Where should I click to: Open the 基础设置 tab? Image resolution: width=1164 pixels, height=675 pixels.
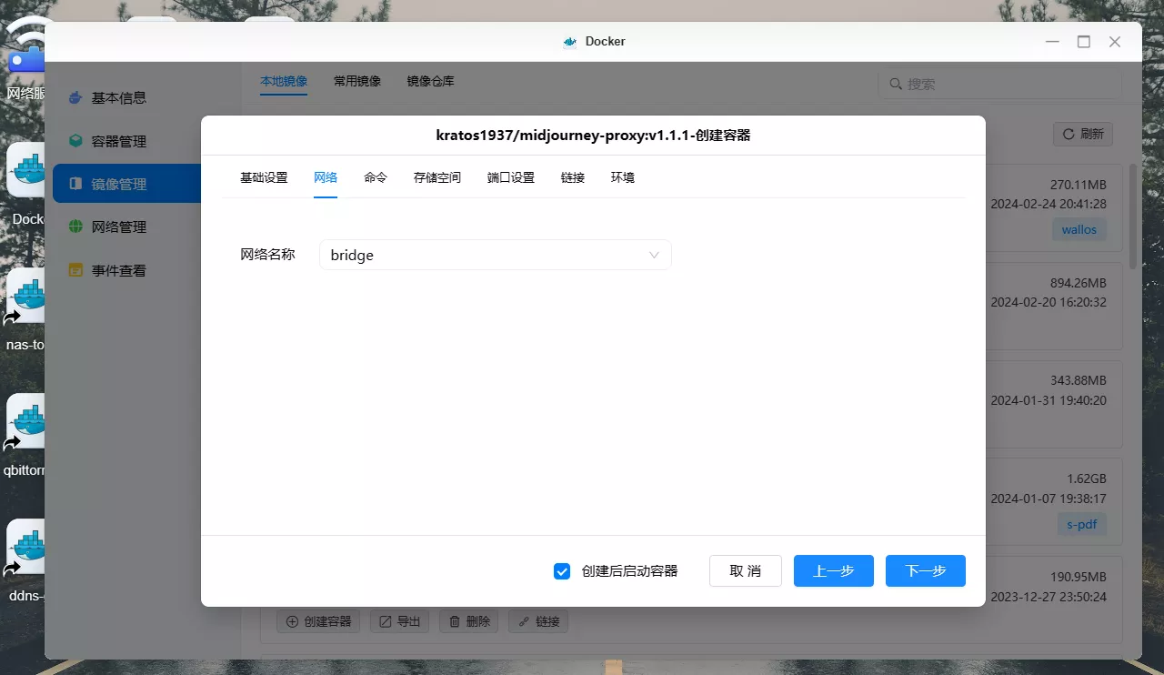coord(264,177)
